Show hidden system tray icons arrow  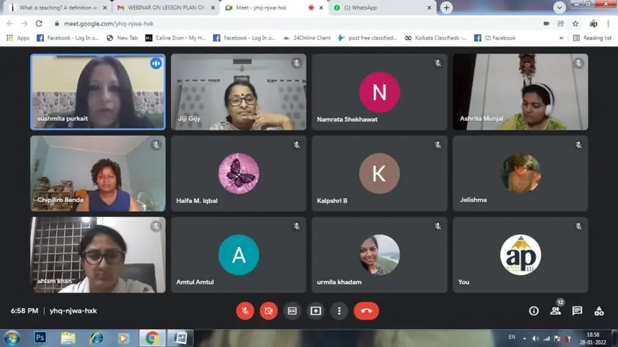point(524,338)
